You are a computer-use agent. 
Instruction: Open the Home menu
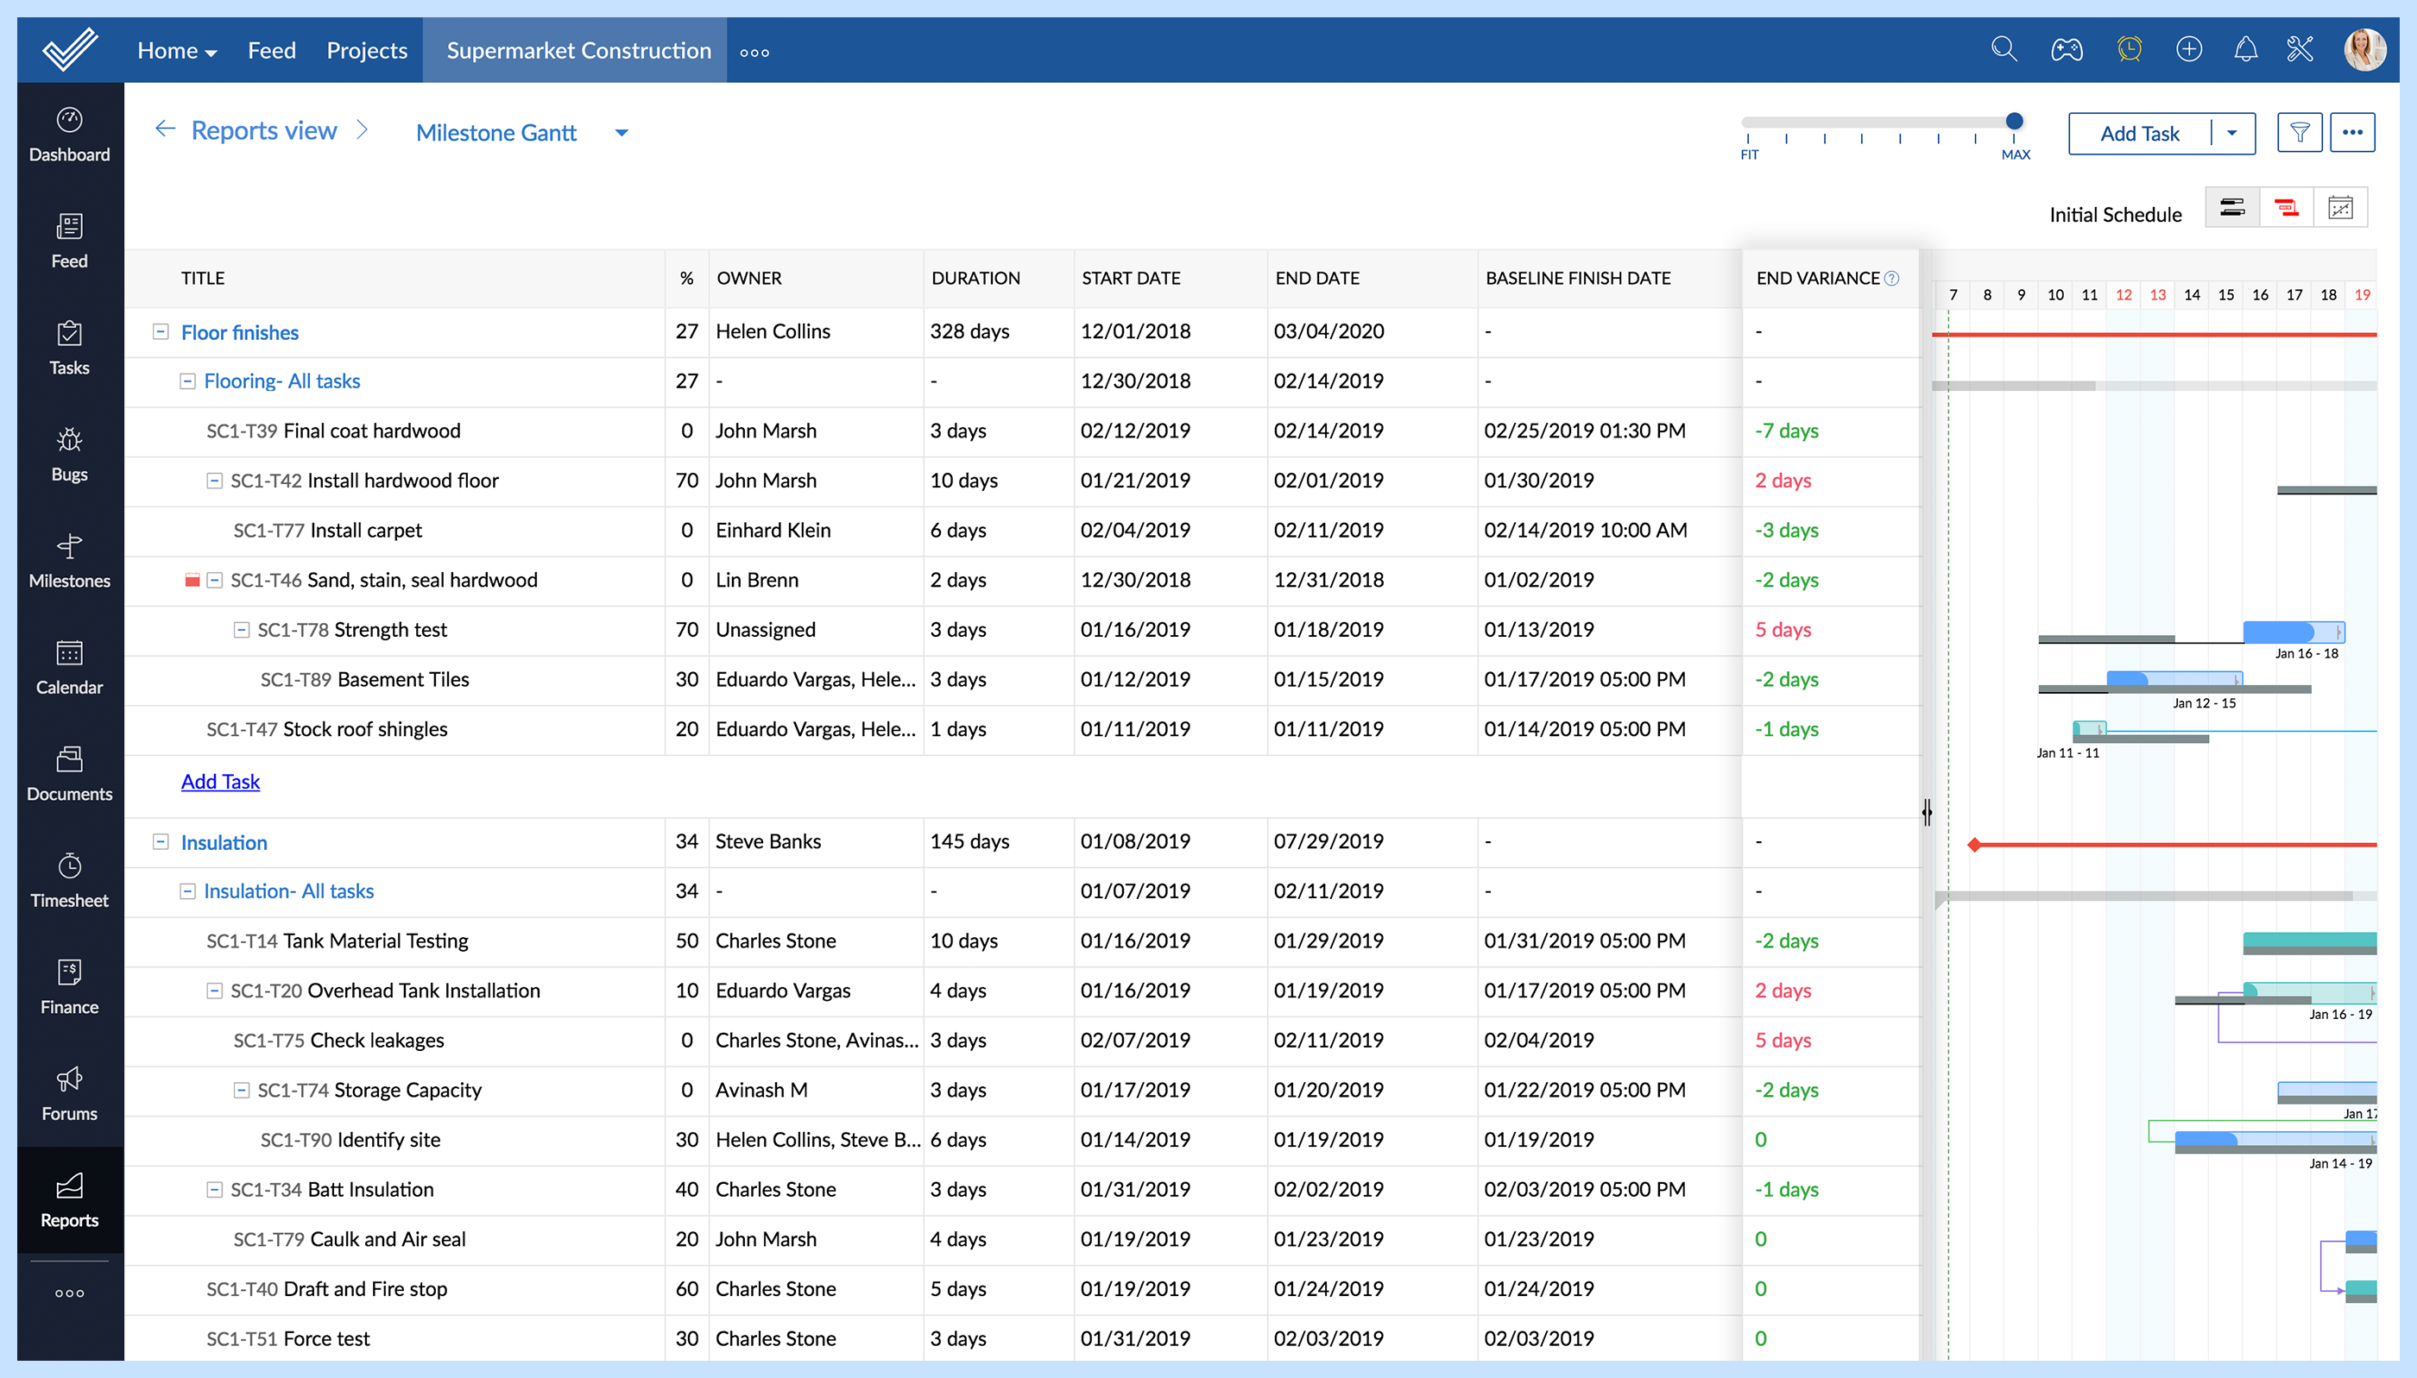click(x=175, y=50)
